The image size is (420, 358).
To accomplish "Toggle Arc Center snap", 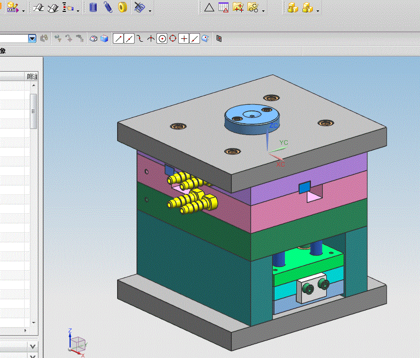I will tap(162, 38).
